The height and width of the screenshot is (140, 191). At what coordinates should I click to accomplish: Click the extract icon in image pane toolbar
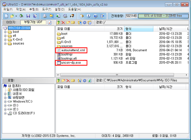click(x=80, y=22)
